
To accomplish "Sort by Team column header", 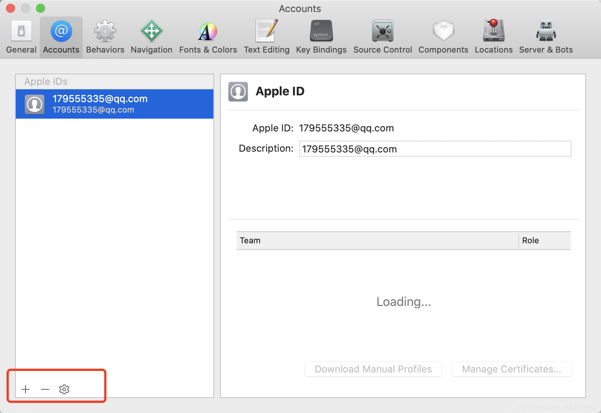I will (378, 241).
